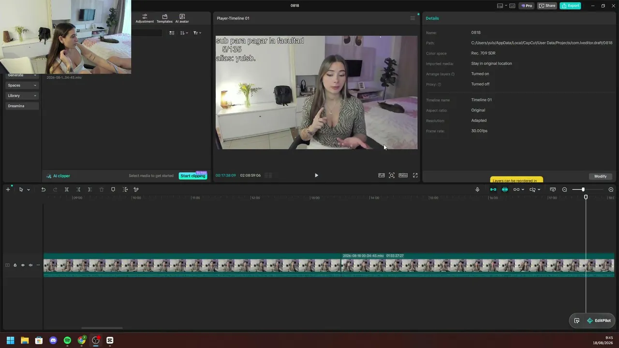The width and height of the screenshot is (619, 348).
Task: Click the icon left of EditPilot
Action: tap(577, 320)
